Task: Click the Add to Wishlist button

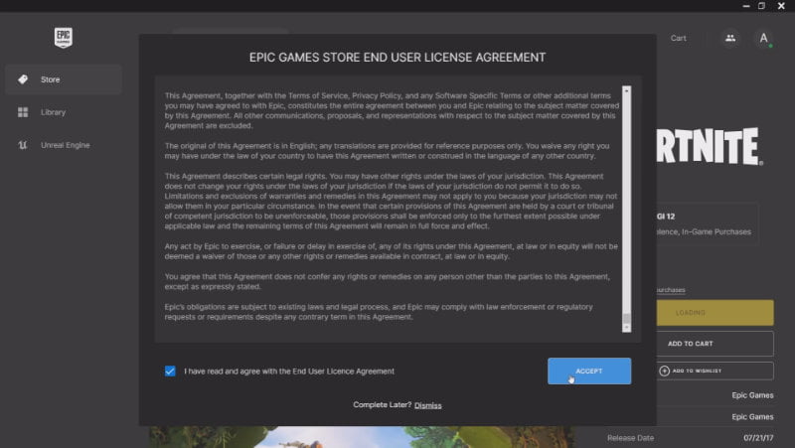Action: click(x=715, y=371)
